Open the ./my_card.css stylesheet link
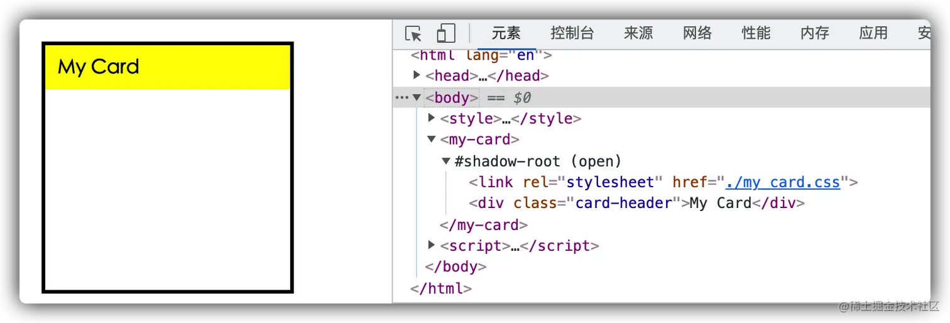 point(782,182)
